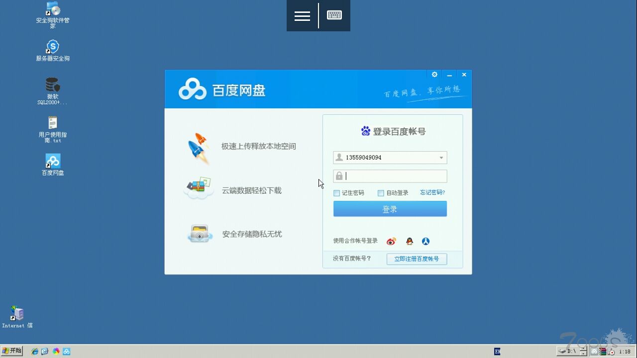Click the taskbar clock showing 1:18

click(625, 352)
